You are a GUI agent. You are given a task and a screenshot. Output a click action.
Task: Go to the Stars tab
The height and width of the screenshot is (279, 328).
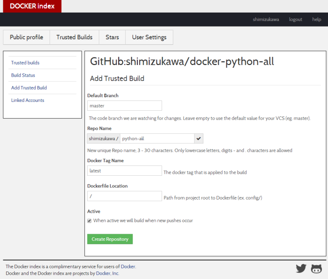tap(112, 37)
